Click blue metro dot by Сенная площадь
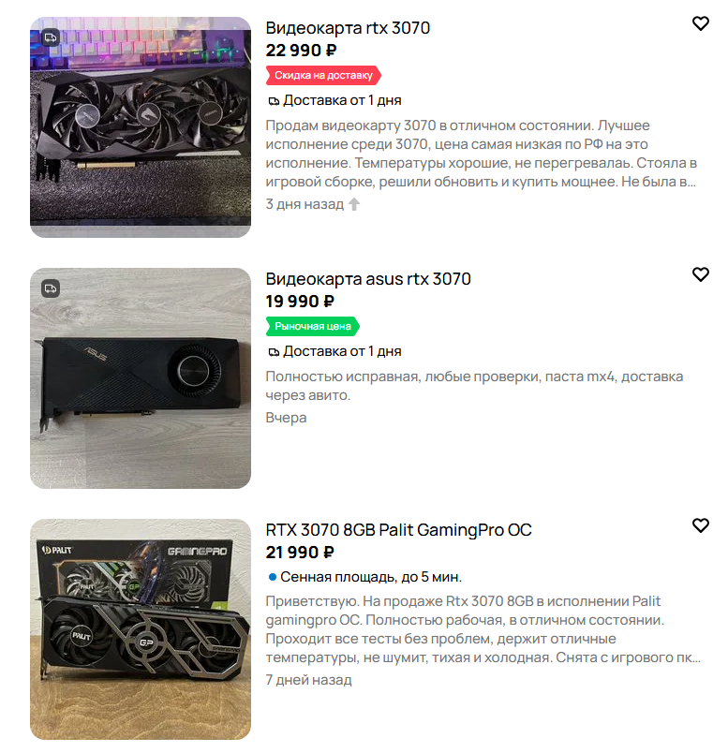 pos(272,577)
